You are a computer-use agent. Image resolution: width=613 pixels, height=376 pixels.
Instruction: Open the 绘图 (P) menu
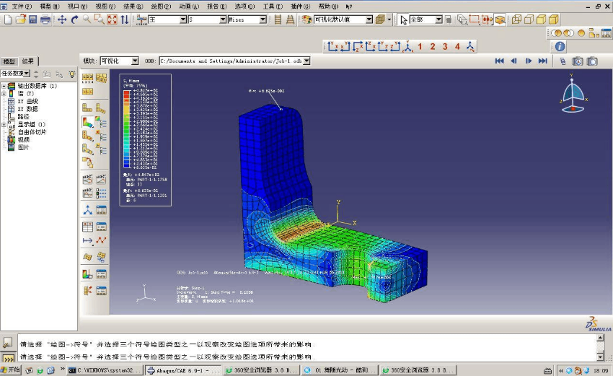click(161, 6)
